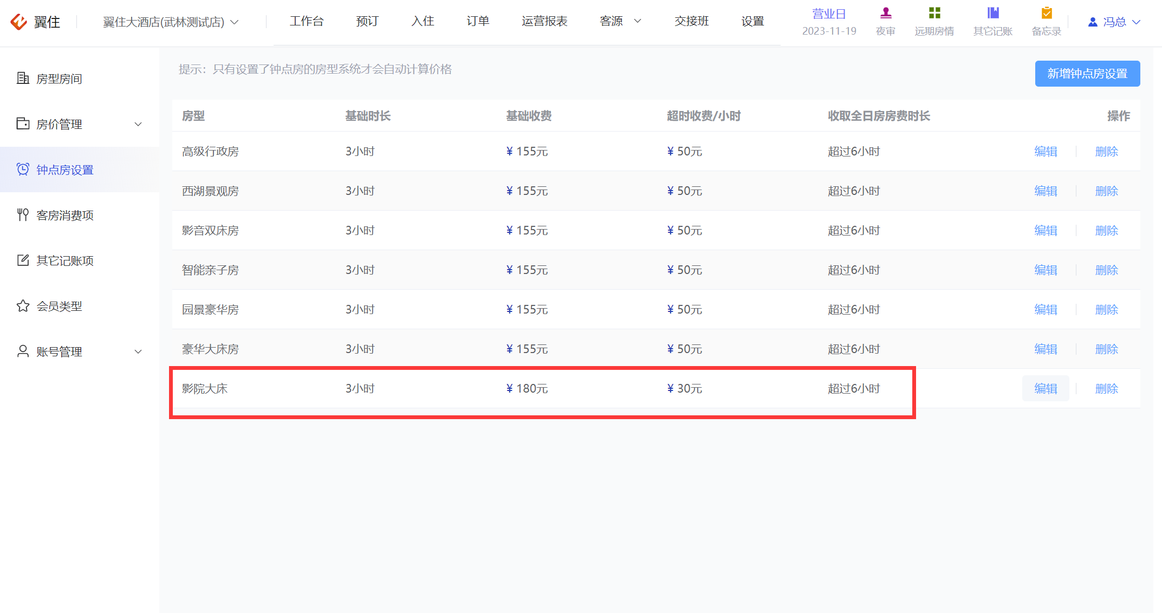Click the 房价管理 wallet icon

coord(23,124)
